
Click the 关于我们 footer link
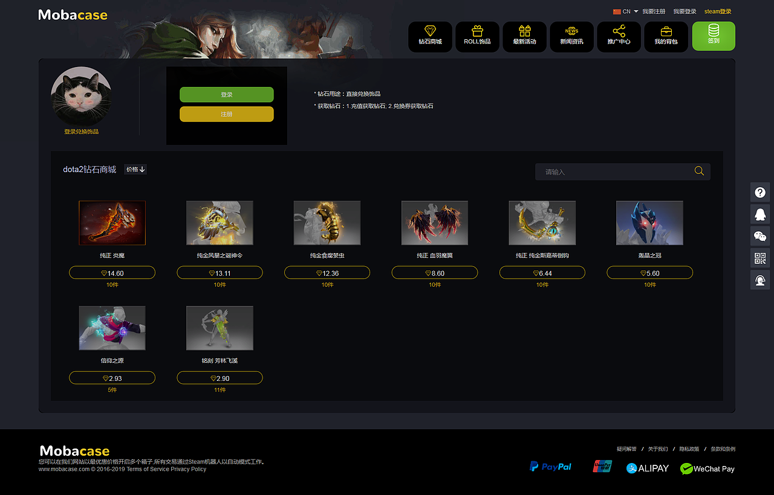(658, 449)
